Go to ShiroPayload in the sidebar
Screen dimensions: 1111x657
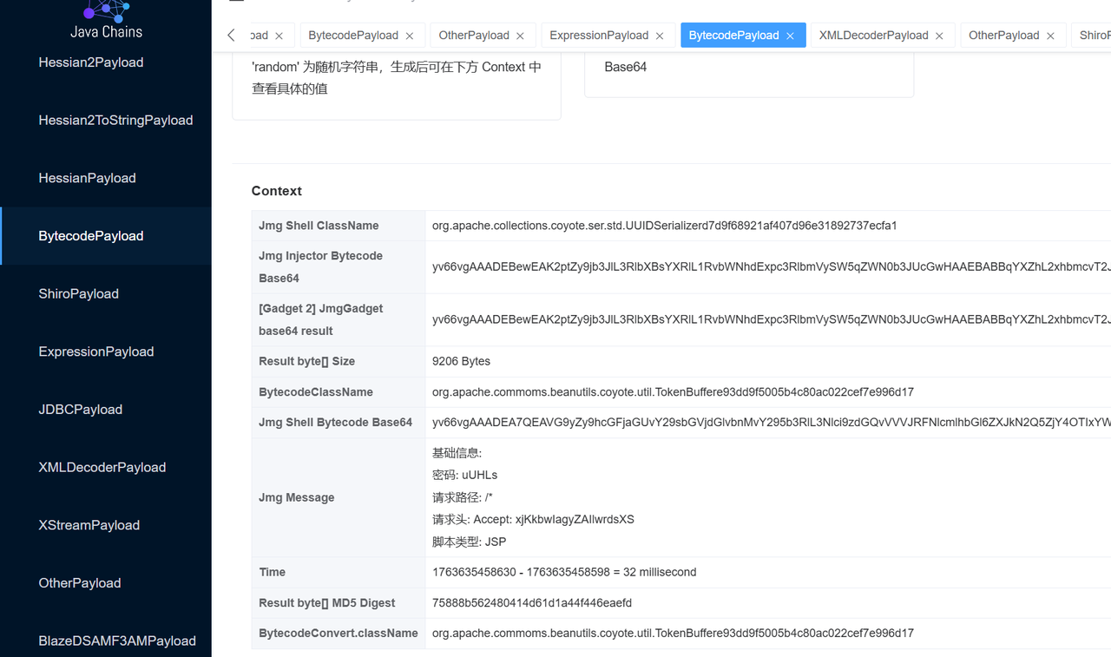pos(78,294)
